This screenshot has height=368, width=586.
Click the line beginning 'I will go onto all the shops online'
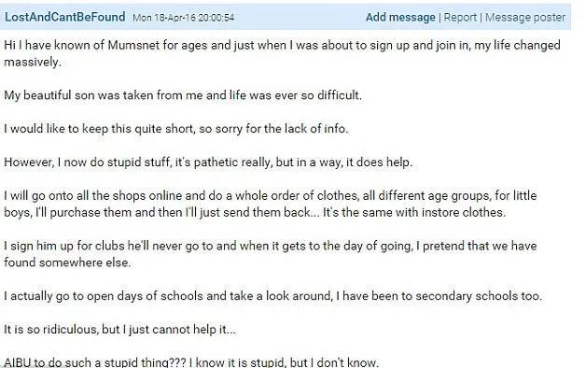[271, 195]
